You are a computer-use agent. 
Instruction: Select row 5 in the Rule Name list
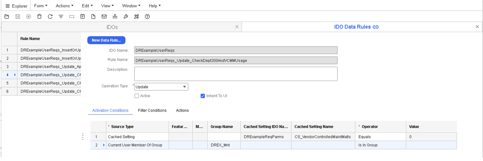(50, 83)
